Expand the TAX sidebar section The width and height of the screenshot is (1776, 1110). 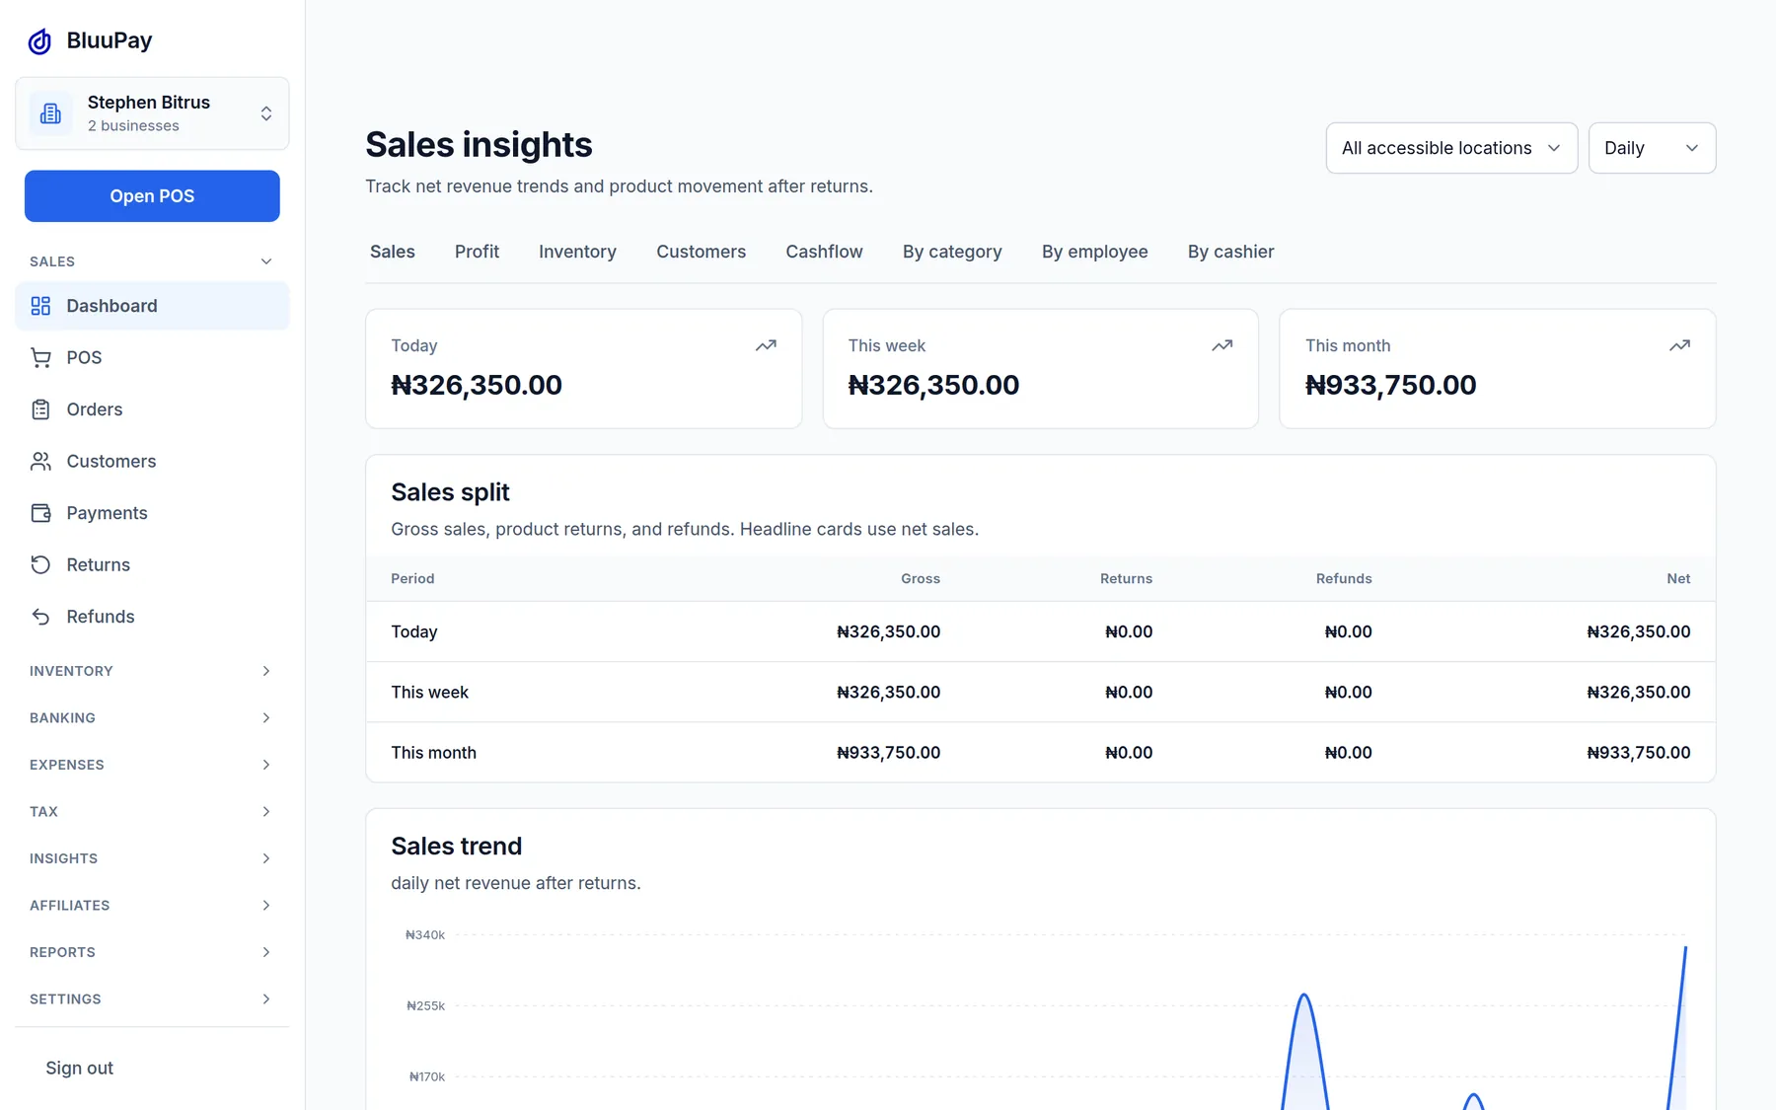point(152,811)
